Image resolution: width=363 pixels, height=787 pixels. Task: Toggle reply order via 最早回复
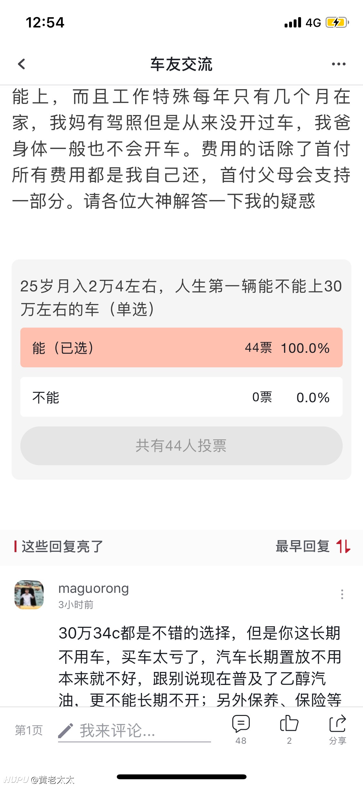pyautogui.click(x=303, y=546)
